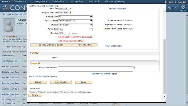Click the Return button
Image resolution: width=188 pixels, height=106 pixels.
35,95
